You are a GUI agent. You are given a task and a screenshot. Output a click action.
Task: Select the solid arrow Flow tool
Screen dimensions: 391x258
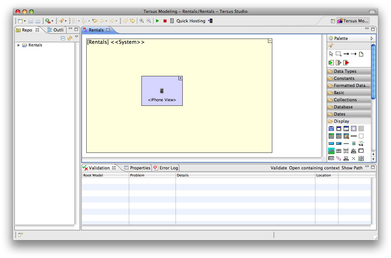pos(346,54)
